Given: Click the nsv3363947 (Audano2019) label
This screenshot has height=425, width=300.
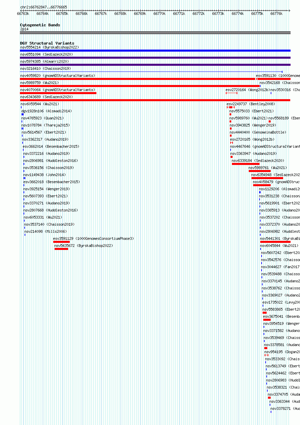Looking at the screenshot, I should (x=254, y=153).
